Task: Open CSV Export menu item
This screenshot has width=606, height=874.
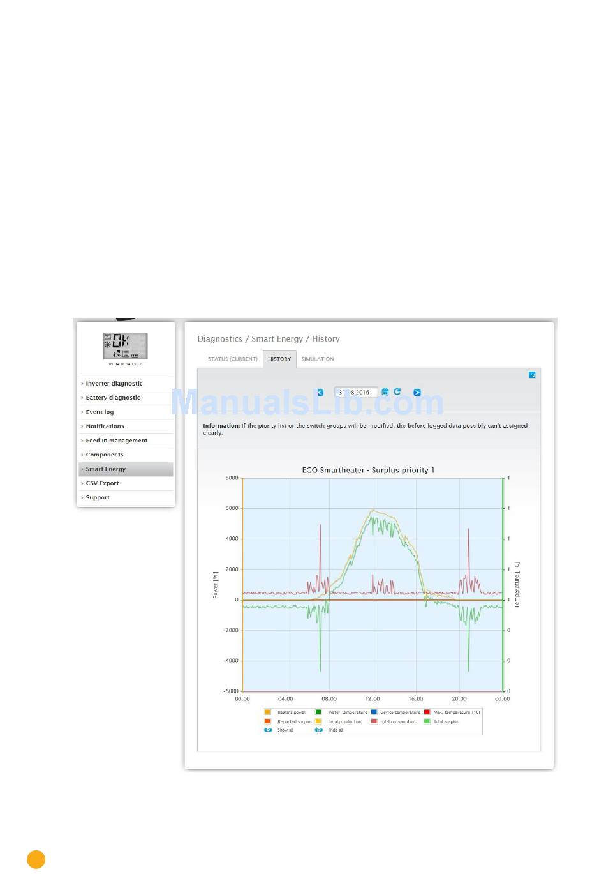Action: point(126,483)
